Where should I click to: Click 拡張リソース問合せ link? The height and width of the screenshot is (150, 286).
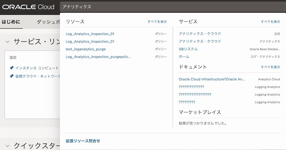pyautogui.click(x=83, y=141)
